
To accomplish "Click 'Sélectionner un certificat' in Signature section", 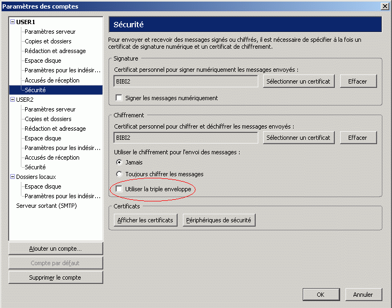I will pos(298,81).
